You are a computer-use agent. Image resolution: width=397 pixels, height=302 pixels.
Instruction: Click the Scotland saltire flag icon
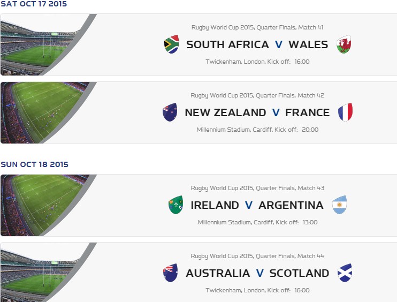pyautogui.click(x=345, y=273)
